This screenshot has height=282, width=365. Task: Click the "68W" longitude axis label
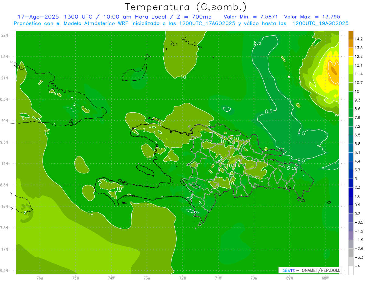[325, 278]
